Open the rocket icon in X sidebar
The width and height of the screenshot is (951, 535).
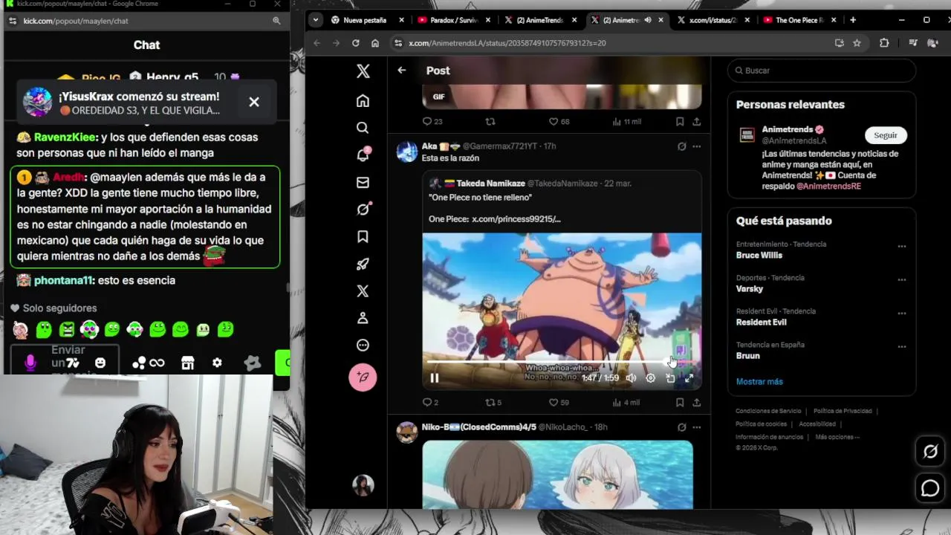pyautogui.click(x=363, y=264)
